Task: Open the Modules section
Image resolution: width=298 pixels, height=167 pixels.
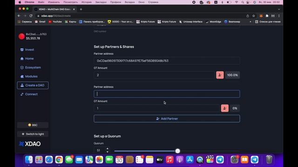Action: point(29,76)
